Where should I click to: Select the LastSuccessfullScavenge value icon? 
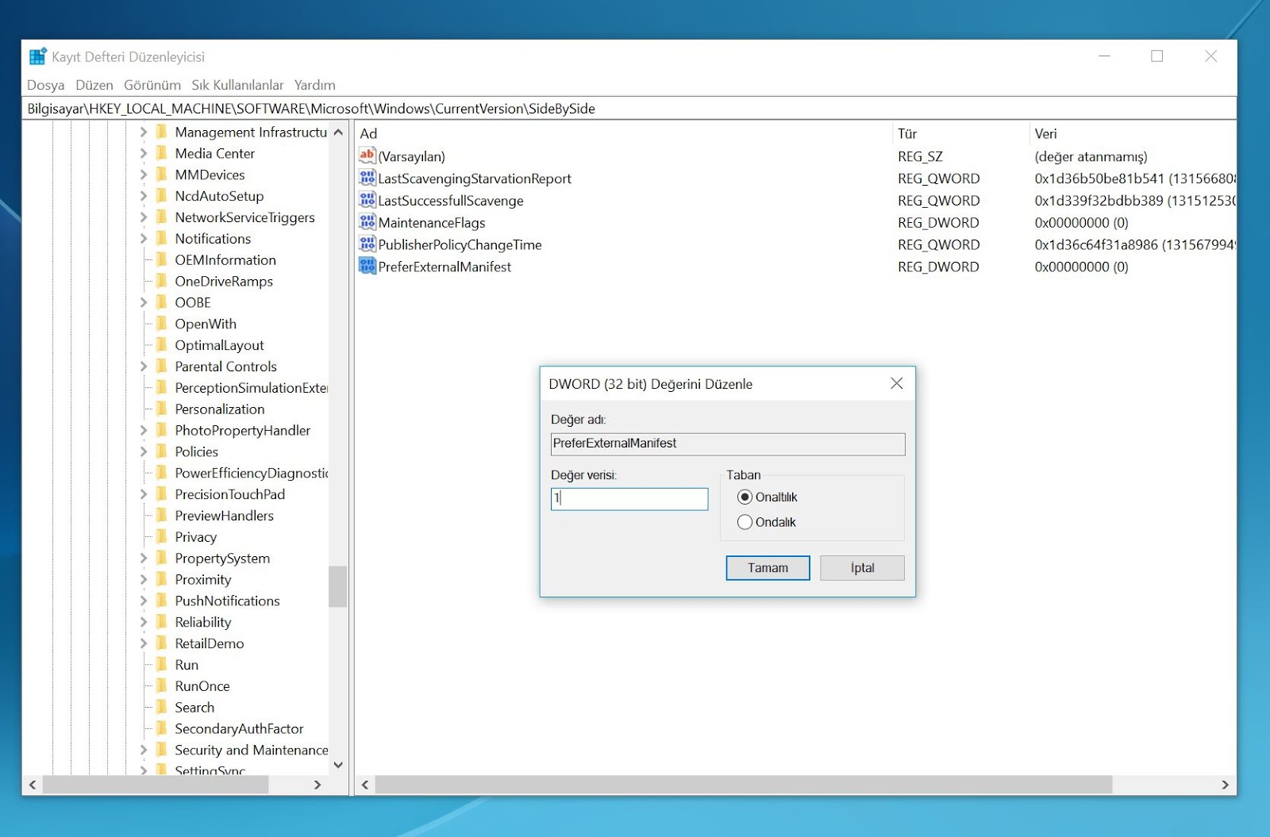(367, 200)
